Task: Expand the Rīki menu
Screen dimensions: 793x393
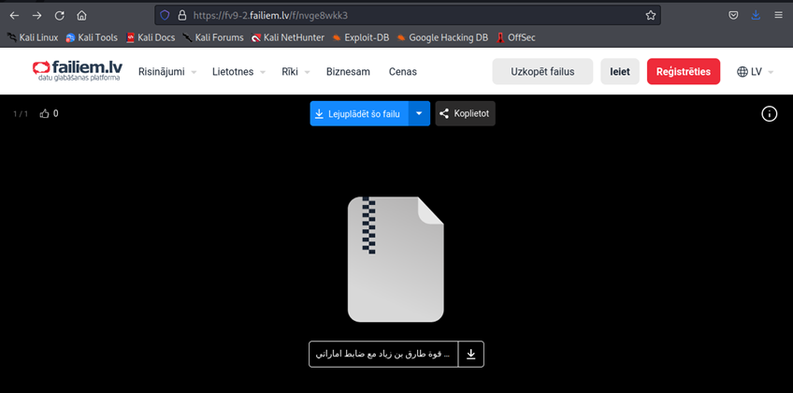Action: pyautogui.click(x=296, y=72)
